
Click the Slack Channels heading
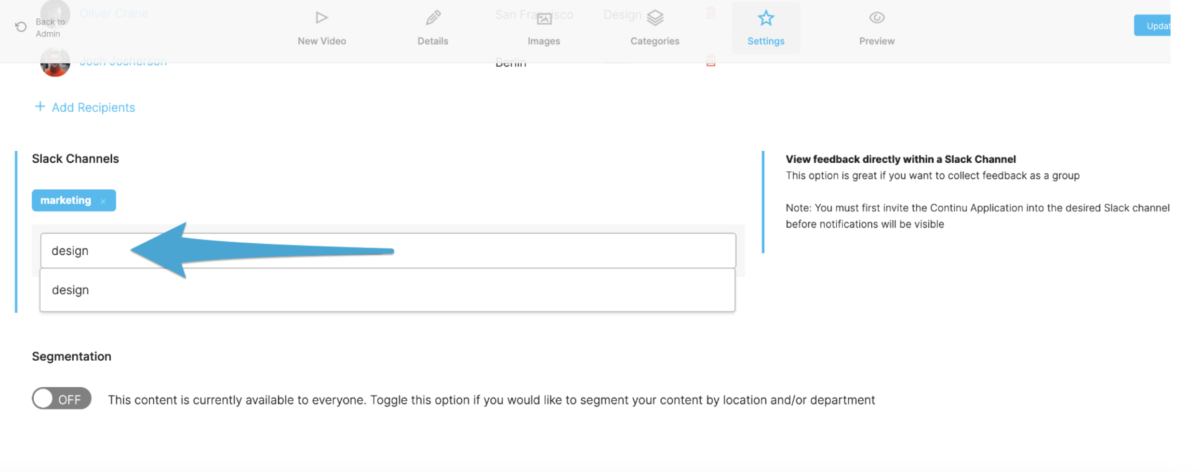click(75, 158)
